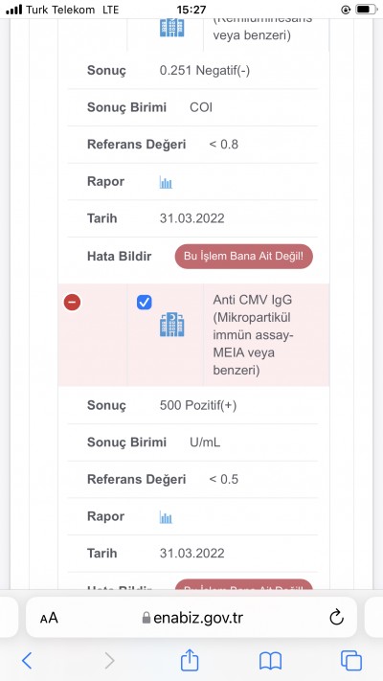Click 'Bu İşlem Bana Ait Değil!' button
The height and width of the screenshot is (681, 383).
coord(243,257)
